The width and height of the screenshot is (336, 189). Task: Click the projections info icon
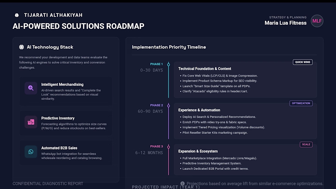[183, 184]
